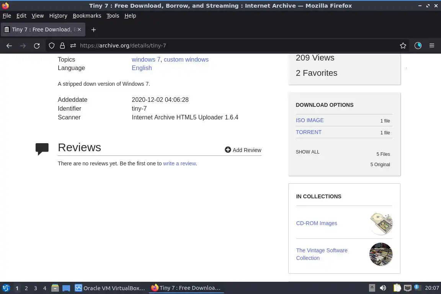Click the identifier value tiny-7
Screen dimensions: 441x294
(x=139, y=109)
